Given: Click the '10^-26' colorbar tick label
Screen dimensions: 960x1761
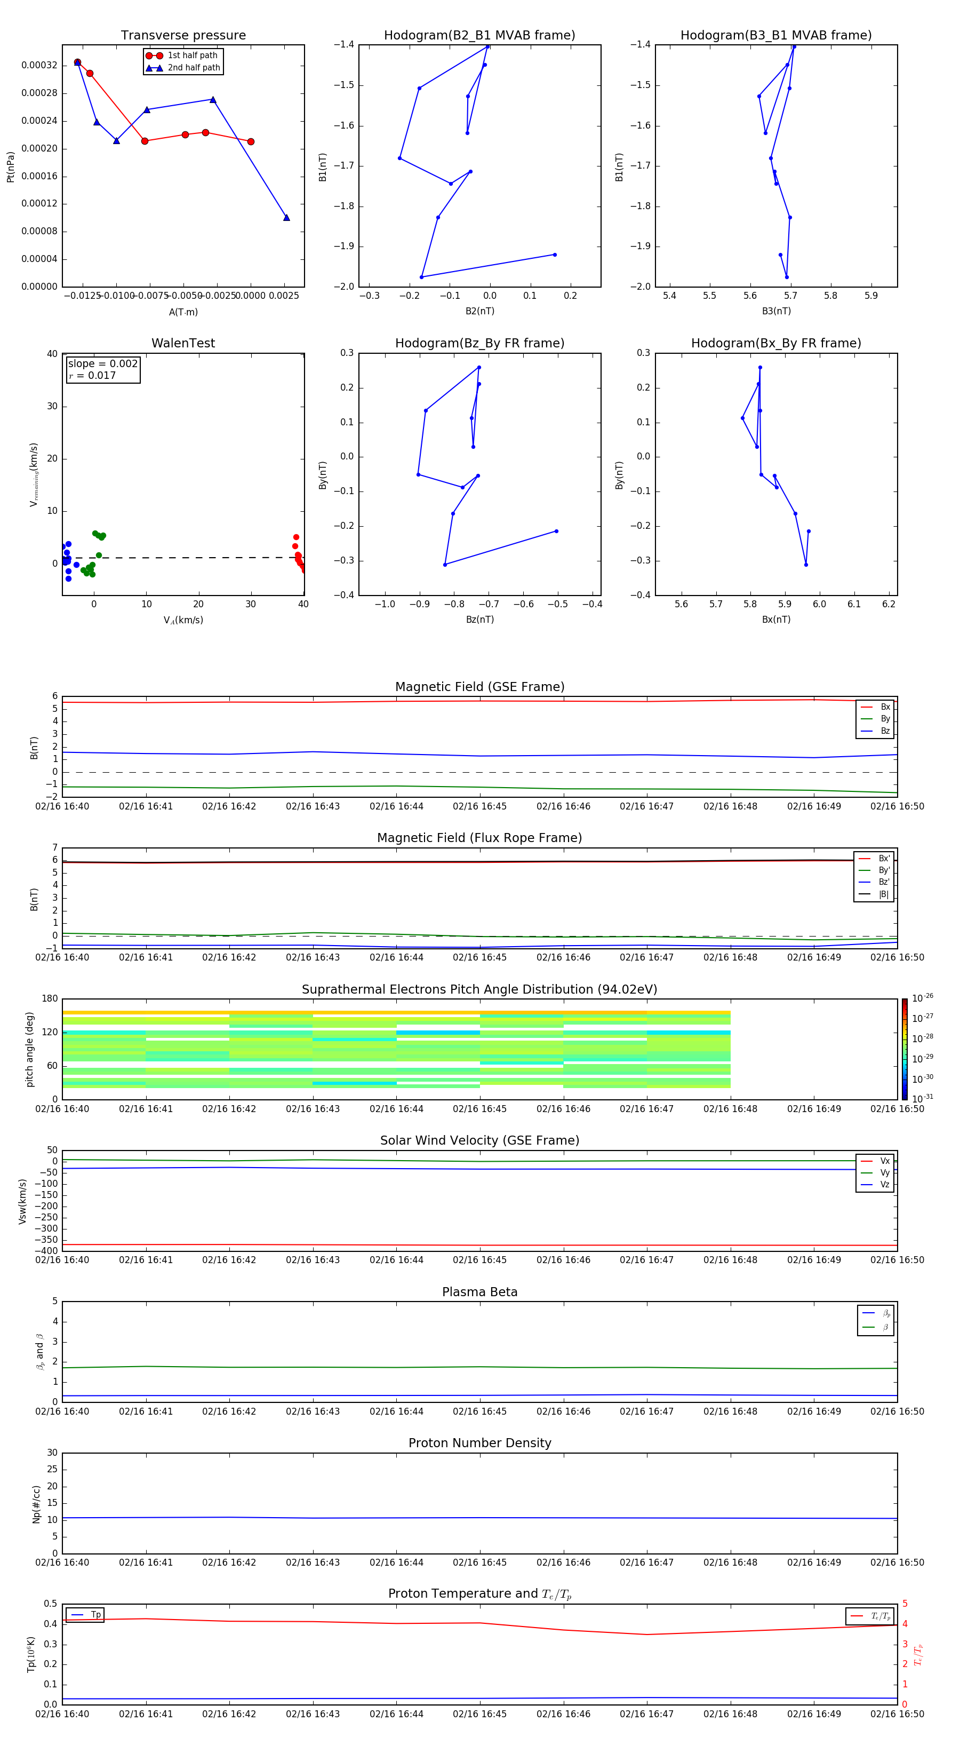Looking at the screenshot, I should pos(923,998).
